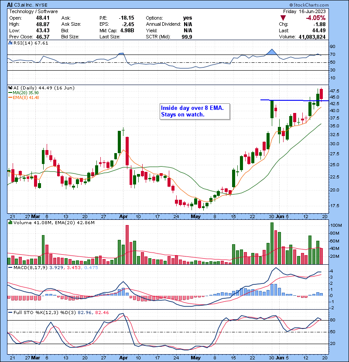Click the 17.5 price axis label
The height and width of the screenshot is (362, 349).
coord(335,205)
